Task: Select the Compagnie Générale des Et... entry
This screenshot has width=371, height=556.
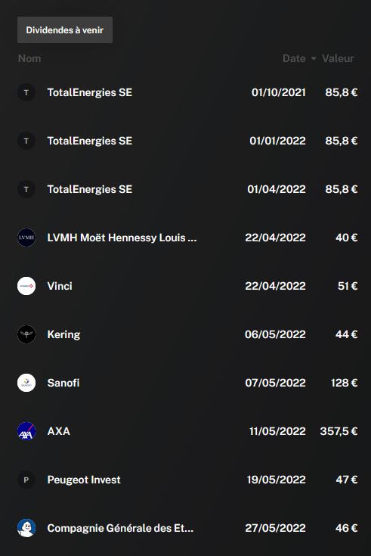Action: 187,528
